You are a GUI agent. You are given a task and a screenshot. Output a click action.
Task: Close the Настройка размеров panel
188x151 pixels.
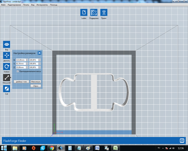coord(39,53)
